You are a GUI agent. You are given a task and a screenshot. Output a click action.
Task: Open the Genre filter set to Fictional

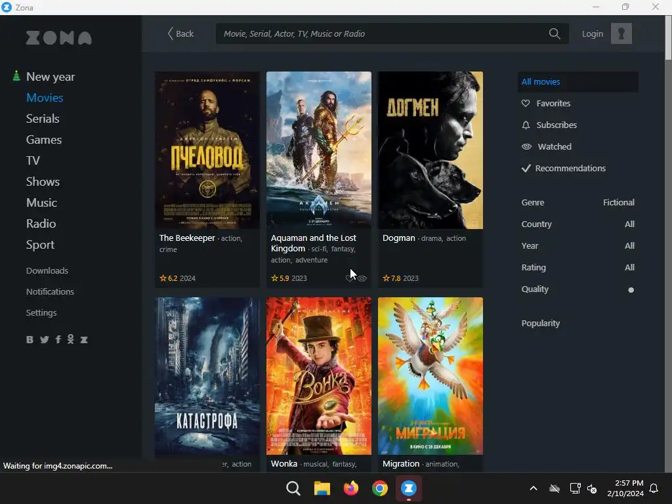[x=577, y=202]
